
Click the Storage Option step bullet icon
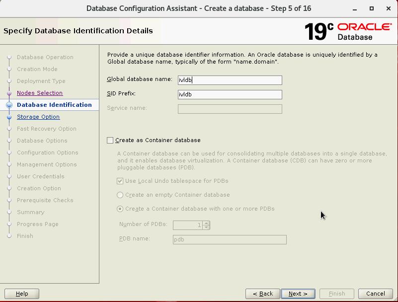coord(9,117)
